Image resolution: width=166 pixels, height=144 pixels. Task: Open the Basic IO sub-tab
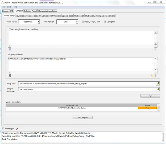(x=37, y=16)
